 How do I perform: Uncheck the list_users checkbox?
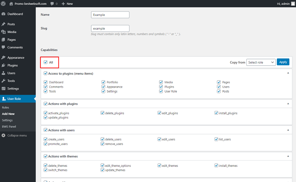[x=216, y=139]
